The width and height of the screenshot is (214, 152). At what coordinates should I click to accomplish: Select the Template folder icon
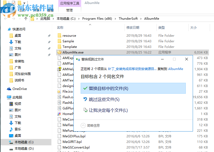[x=59, y=47]
